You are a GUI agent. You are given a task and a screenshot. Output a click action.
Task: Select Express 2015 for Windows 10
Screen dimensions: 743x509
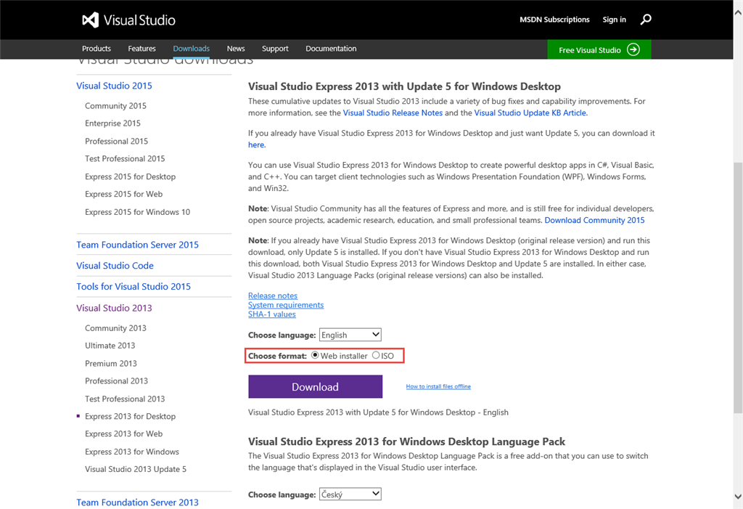[x=137, y=212]
